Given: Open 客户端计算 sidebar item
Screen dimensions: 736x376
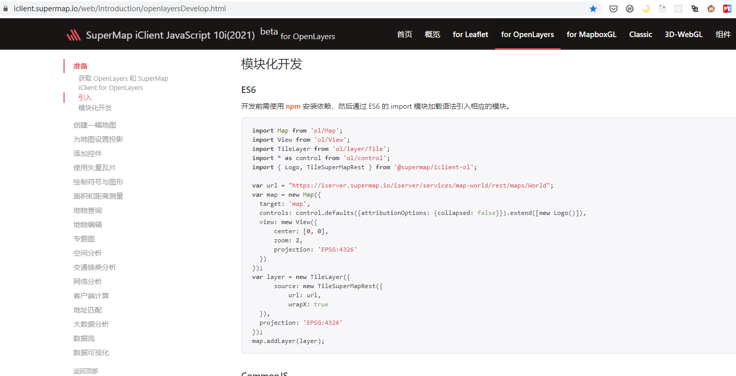Looking at the screenshot, I should [x=91, y=296].
